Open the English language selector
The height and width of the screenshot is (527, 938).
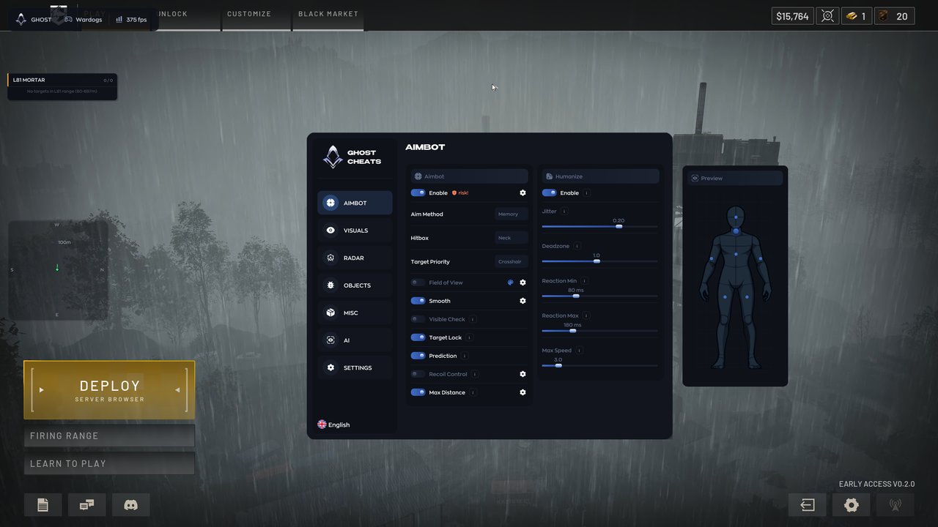[x=333, y=425]
